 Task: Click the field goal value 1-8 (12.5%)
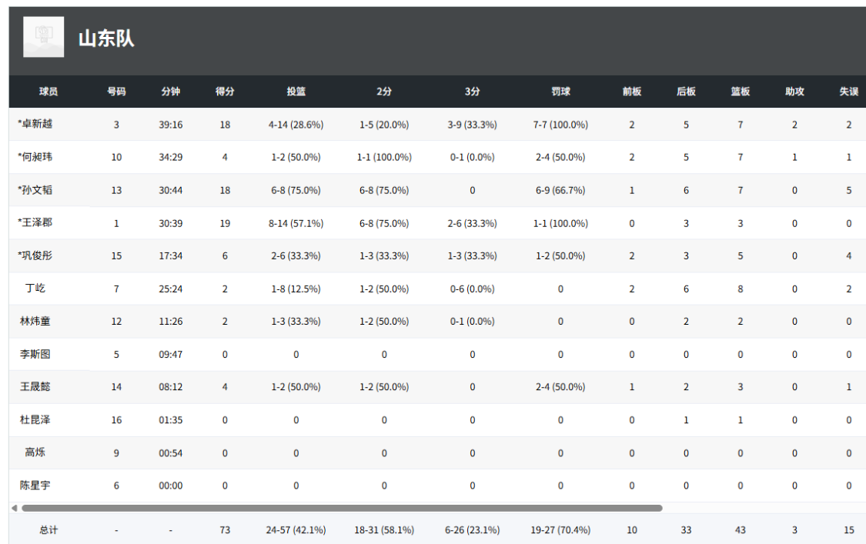click(x=296, y=289)
